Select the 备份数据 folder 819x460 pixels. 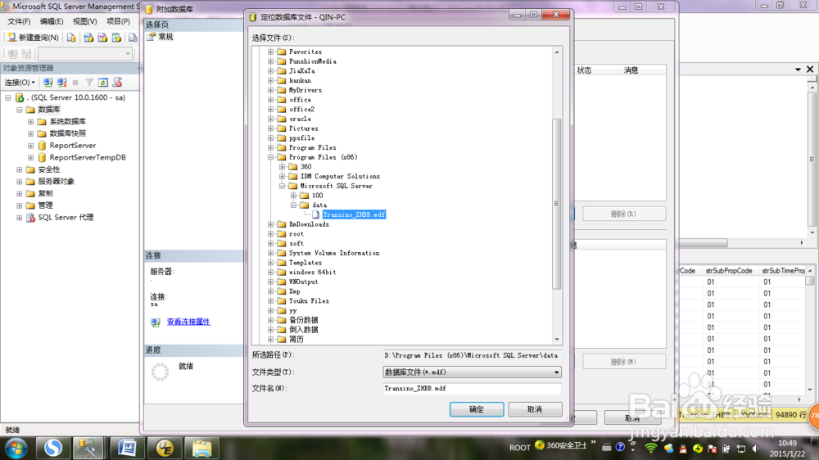(304, 320)
